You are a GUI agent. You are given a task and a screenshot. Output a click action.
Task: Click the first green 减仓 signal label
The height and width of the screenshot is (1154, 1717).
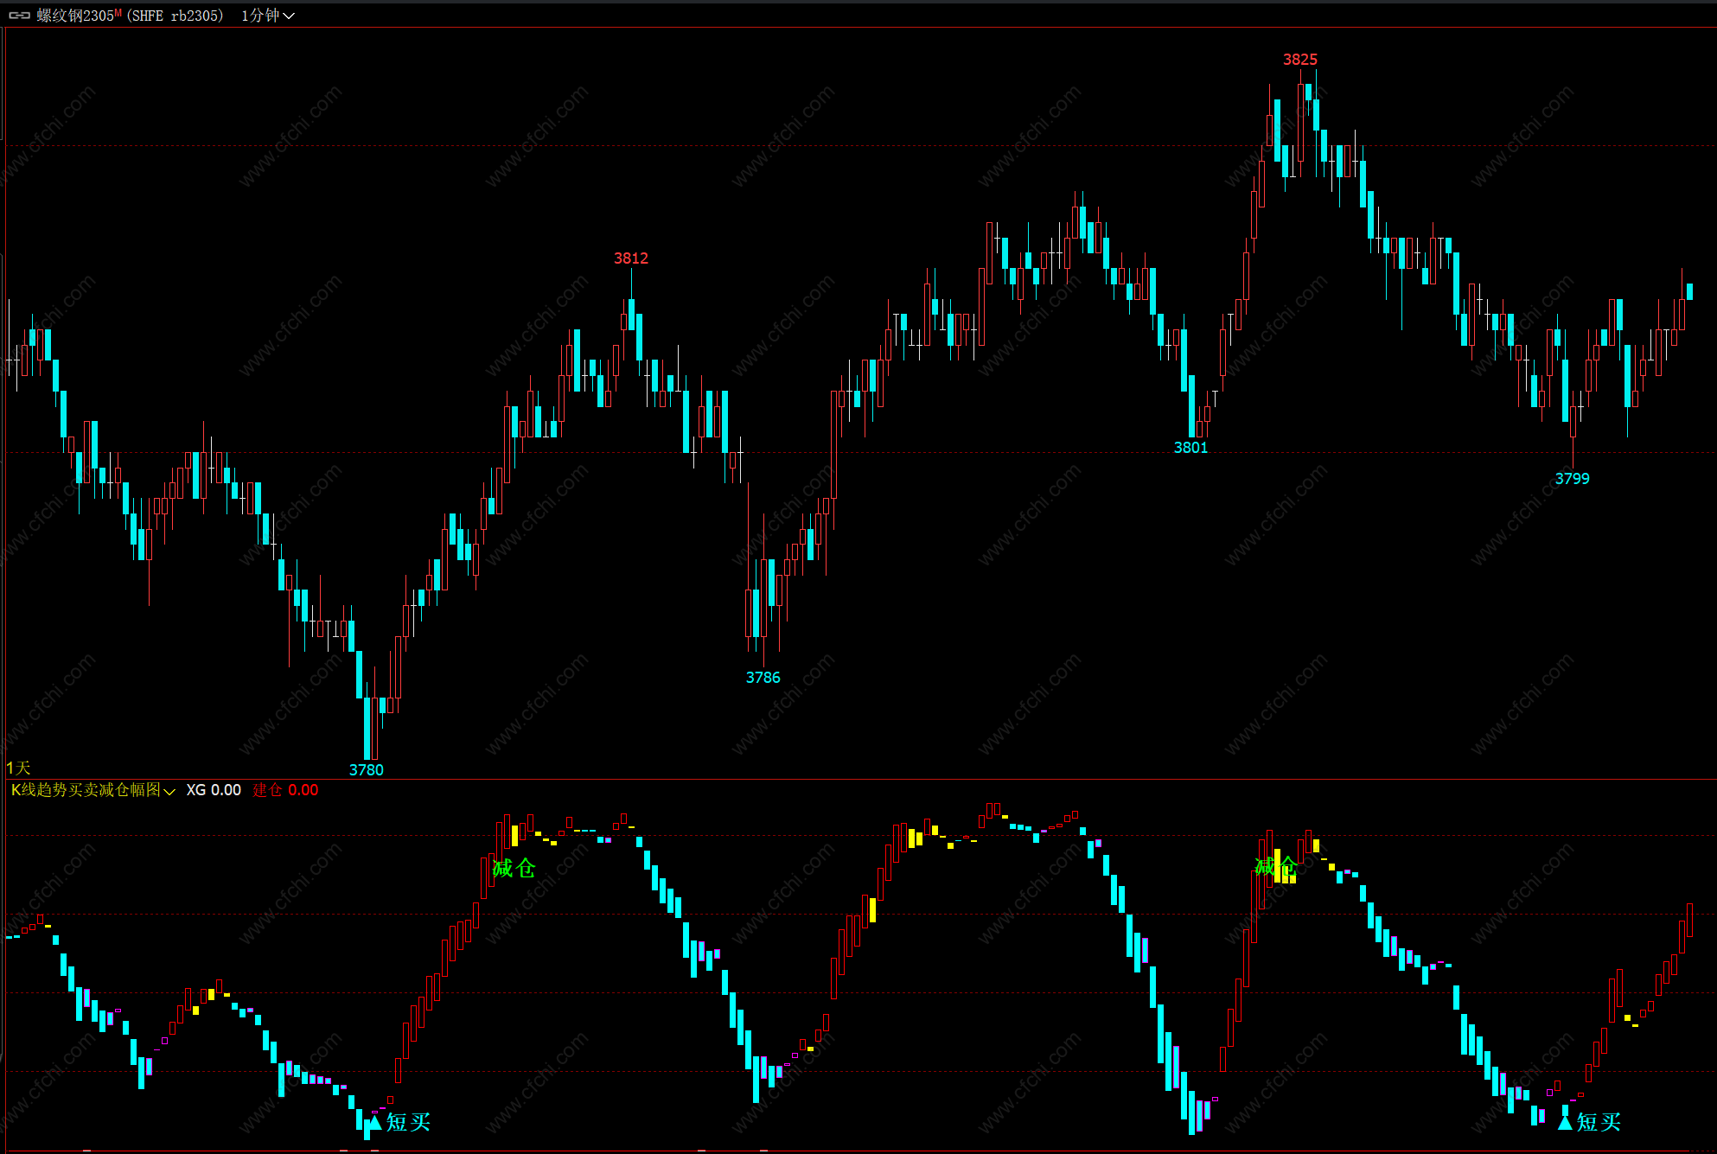pyautogui.click(x=514, y=868)
